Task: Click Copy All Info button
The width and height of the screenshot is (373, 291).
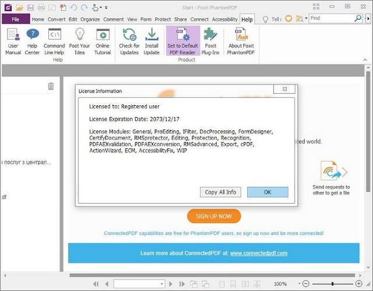Action: tap(220, 192)
